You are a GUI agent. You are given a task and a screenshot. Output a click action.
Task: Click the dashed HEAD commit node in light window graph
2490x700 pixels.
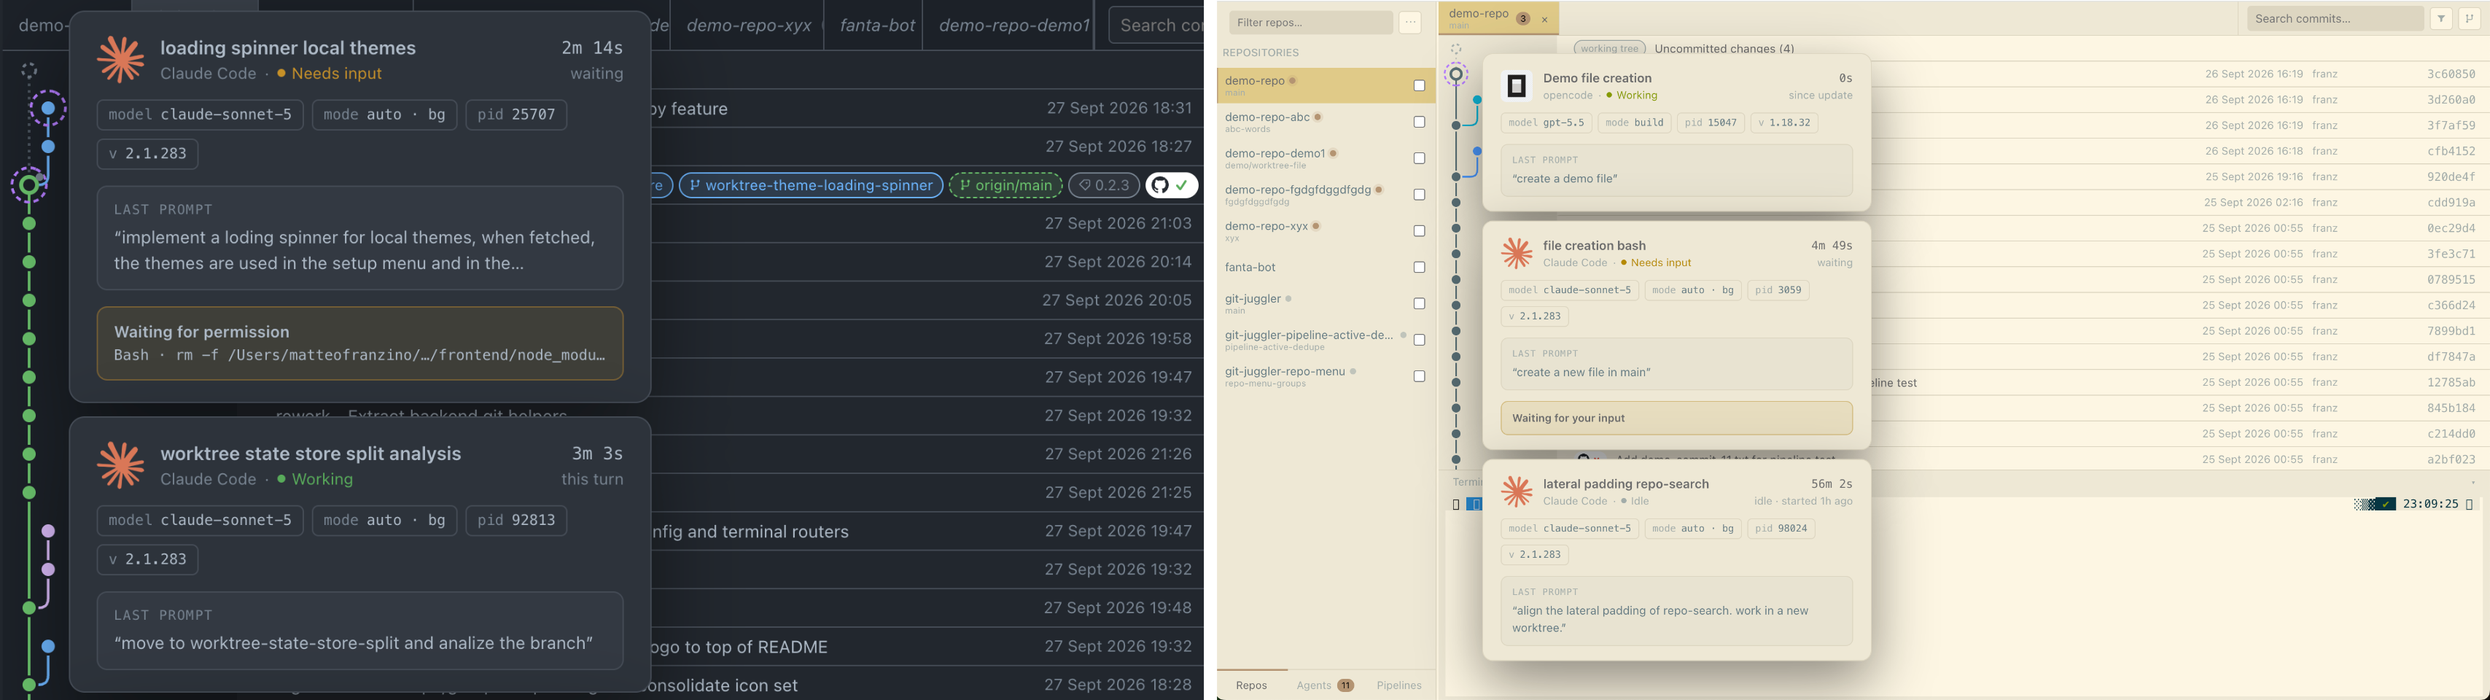pos(1456,74)
